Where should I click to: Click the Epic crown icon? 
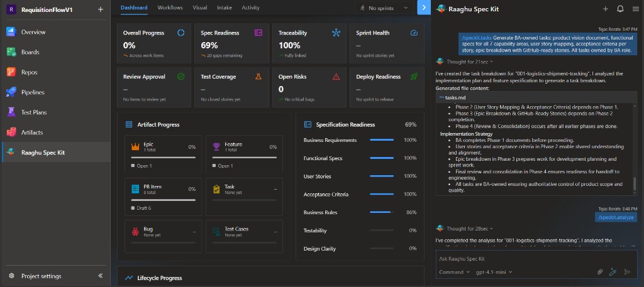[x=136, y=146]
